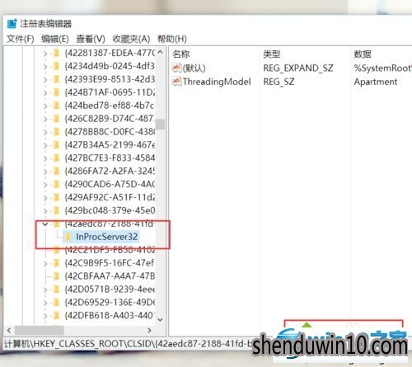
Task: Click folder icon of {42281387-EDEA-477 key
Action: click(56, 53)
